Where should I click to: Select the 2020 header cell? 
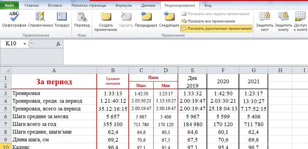coord(223,81)
